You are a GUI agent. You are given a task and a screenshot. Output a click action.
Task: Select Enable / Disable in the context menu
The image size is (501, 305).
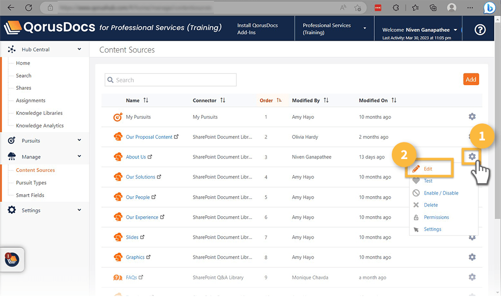click(441, 193)
